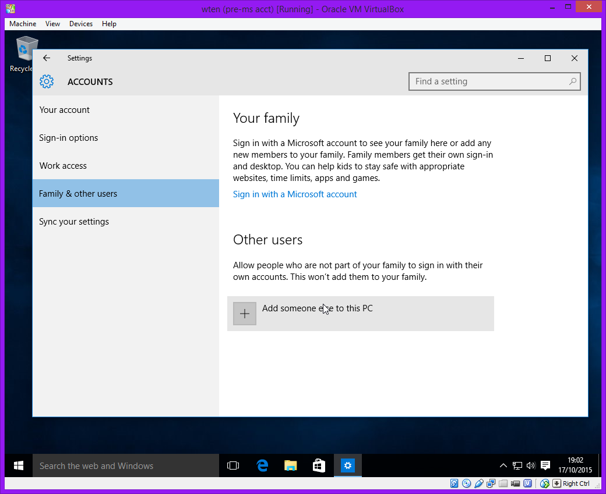Screen dimensions: 606x494
Task: Click Add someone else to this PC
Action: pyautogui.click(x=317, y=308)
